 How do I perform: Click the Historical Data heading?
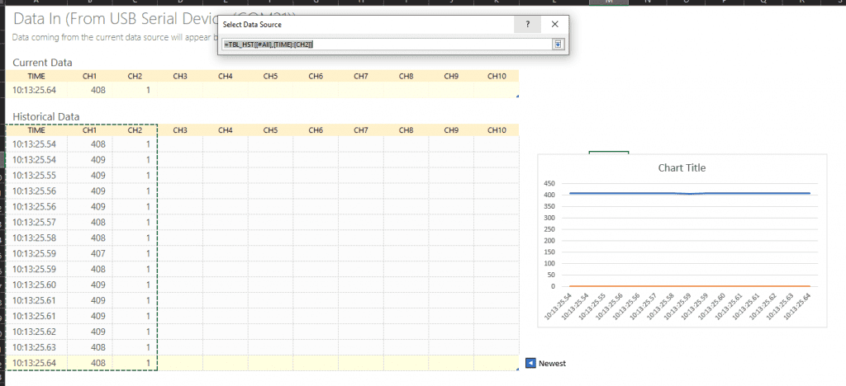(x=46, y=116)
